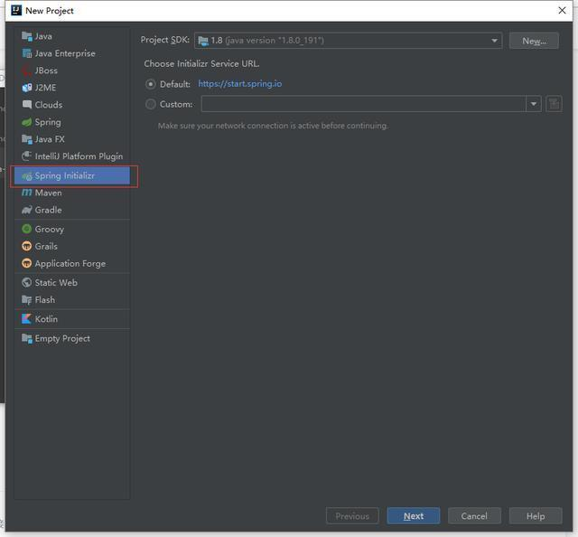Select Kotlin project type
This screenshot has width=578, height=537.
point(72,319)
